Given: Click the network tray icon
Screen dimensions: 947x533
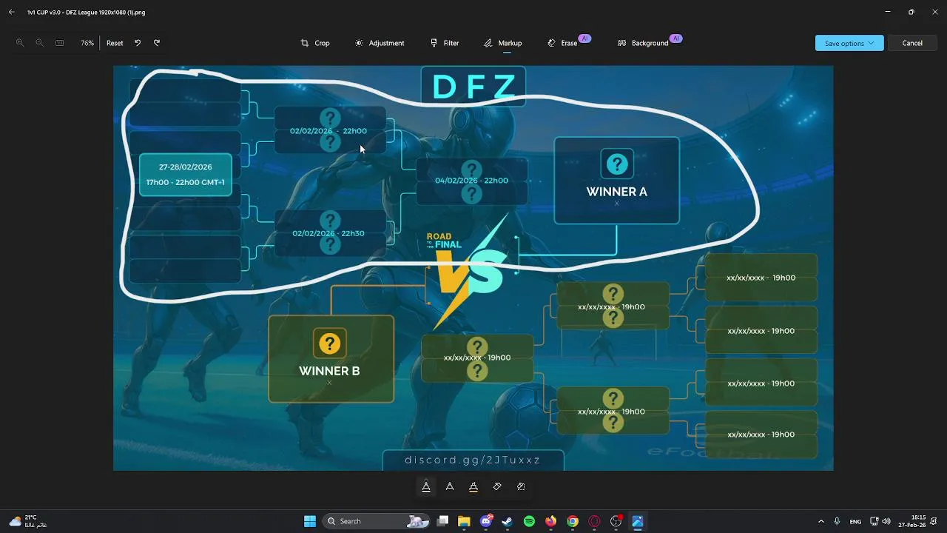Looking at the screenshot, I should (874, 521).
